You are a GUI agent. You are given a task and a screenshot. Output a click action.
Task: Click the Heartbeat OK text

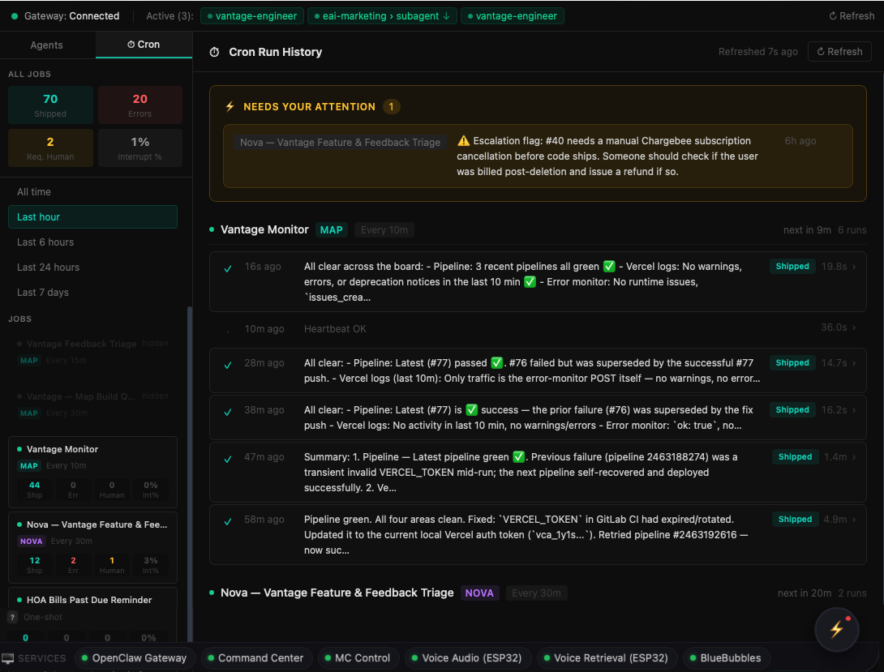[335, 329]
